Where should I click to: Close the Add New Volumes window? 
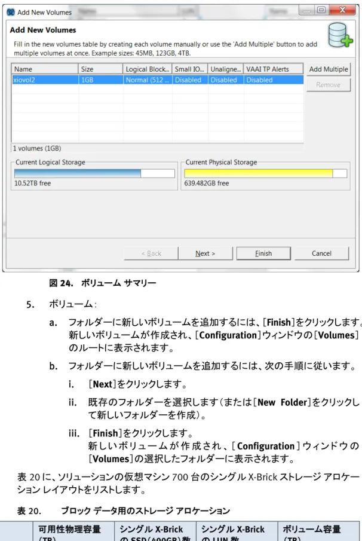[342, 10]
